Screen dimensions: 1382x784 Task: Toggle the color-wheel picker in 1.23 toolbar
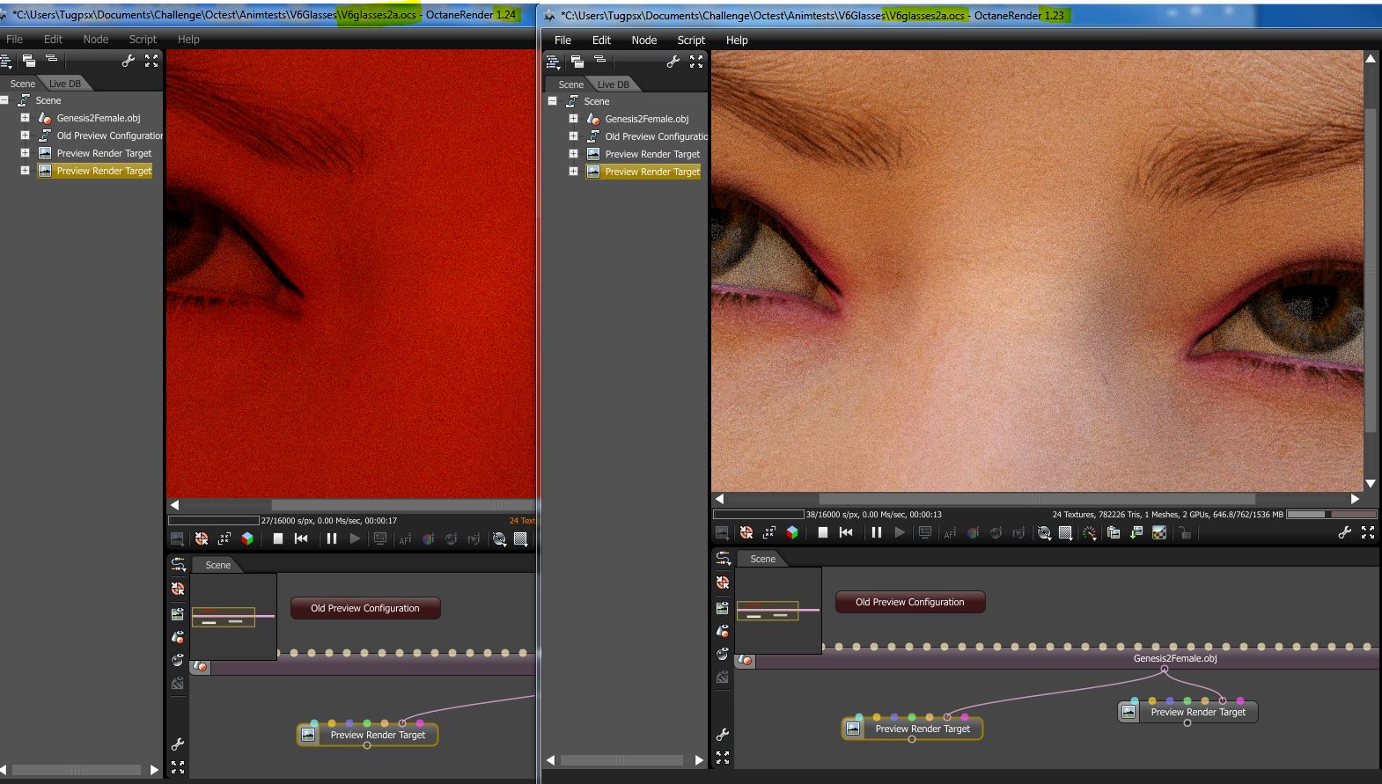(x=974, y=532)
